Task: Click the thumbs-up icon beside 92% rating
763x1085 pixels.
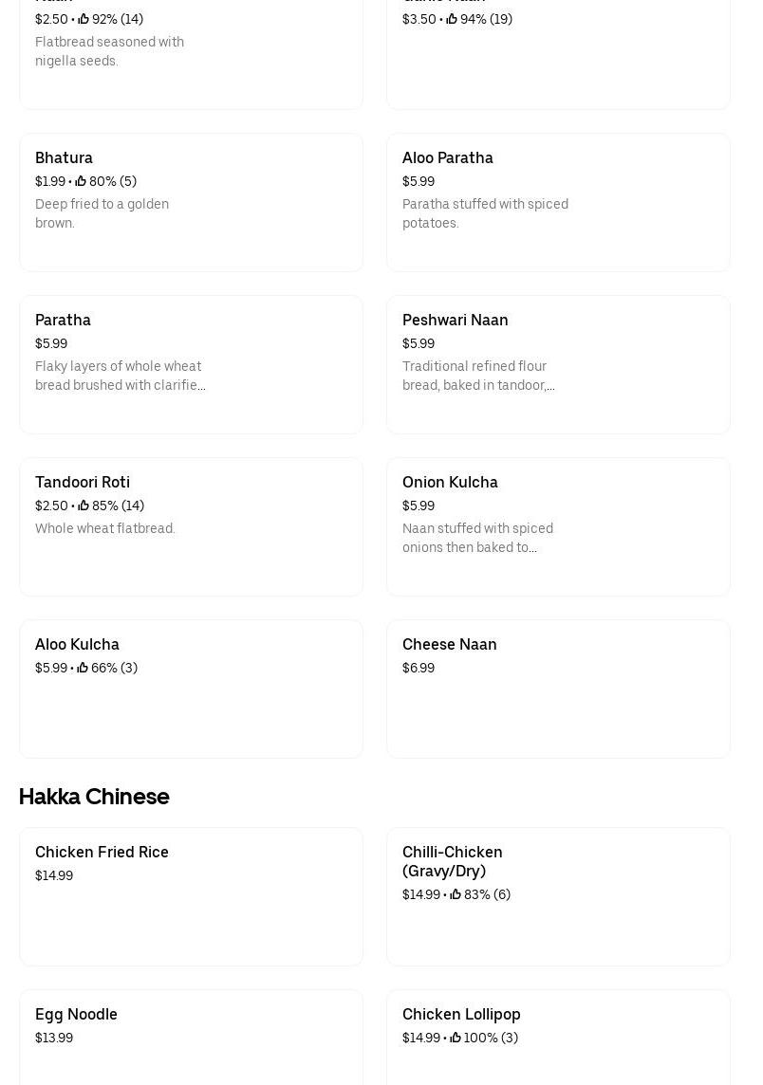Action: [x=84, y=19]
